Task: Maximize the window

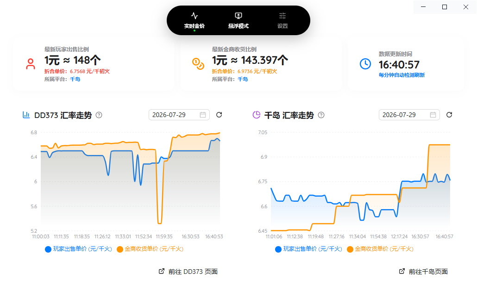Action: [445, 6]
